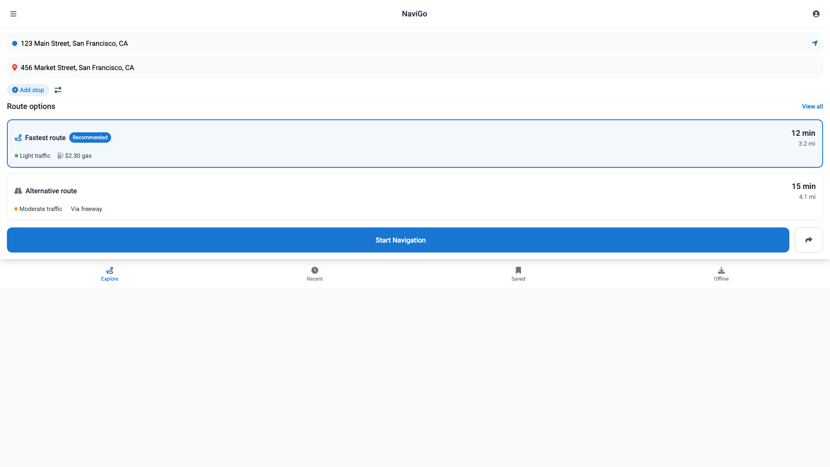Click the gas pump icon on the fastest route
Image resolution: width=830 pixels, height=467 pixels.
click(x=61, y=155)
